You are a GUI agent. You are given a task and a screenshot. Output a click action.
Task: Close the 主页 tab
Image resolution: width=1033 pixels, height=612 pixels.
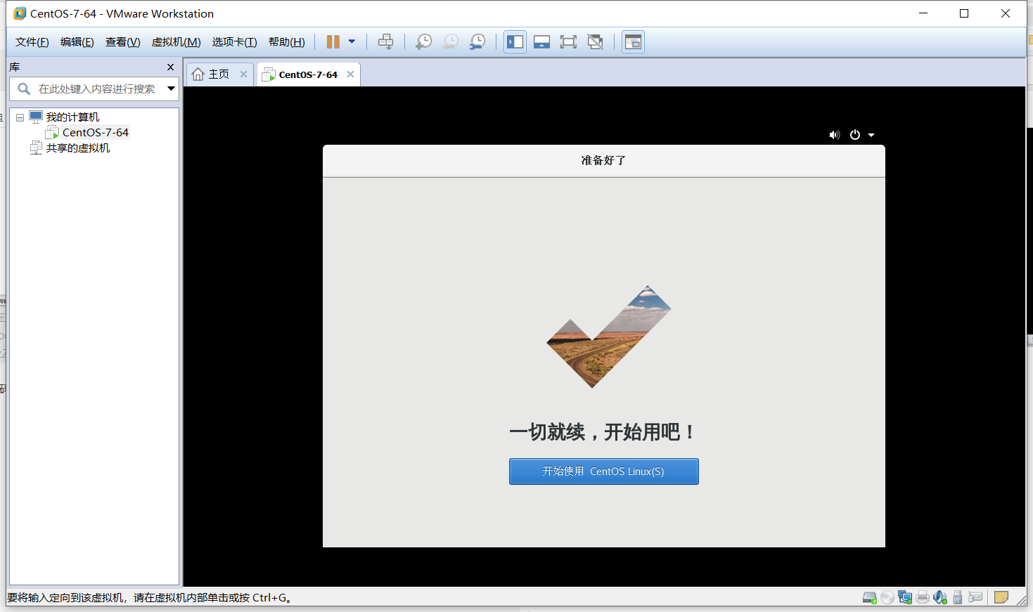point(243,74)
